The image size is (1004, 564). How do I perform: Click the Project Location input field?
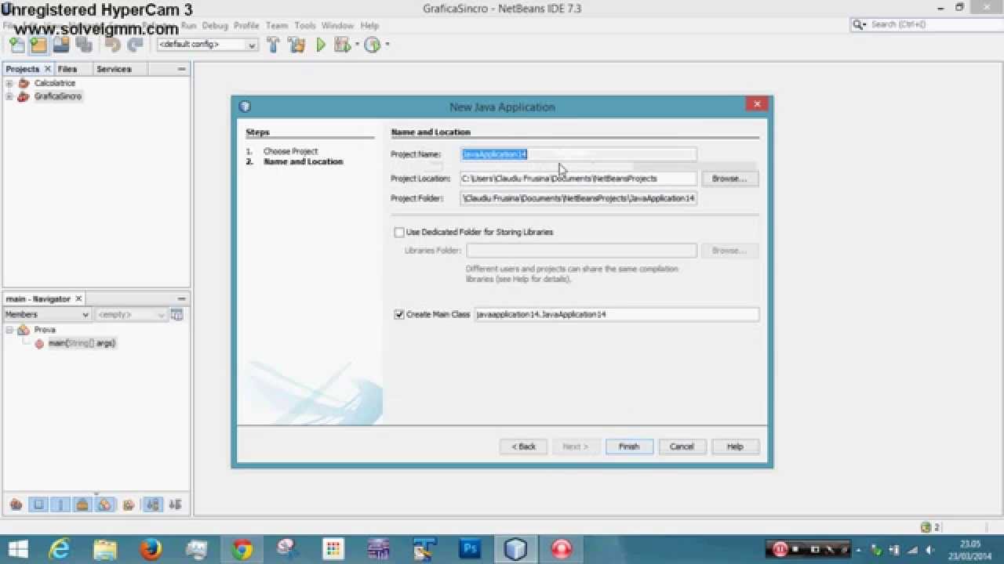pyautogui.click(x=578, y=179)
